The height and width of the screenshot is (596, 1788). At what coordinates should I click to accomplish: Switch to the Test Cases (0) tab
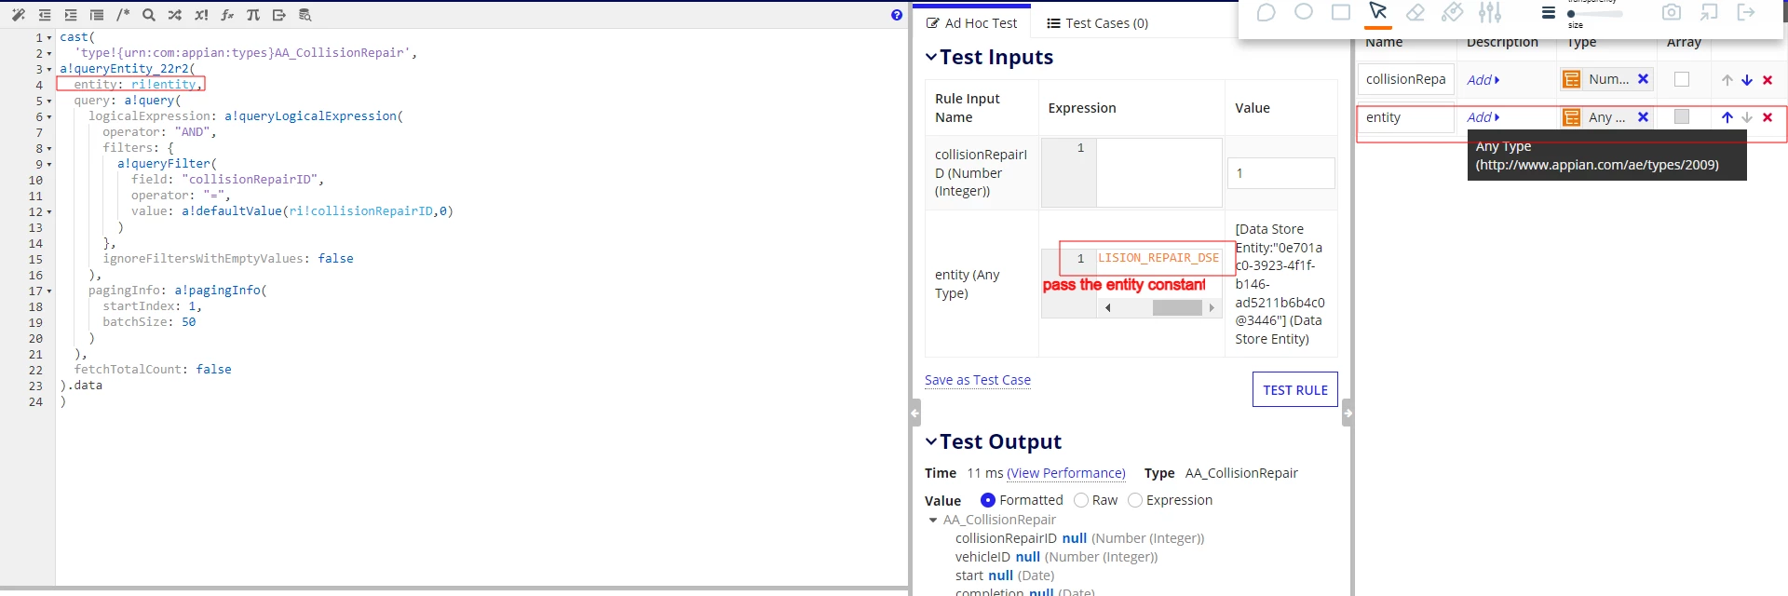[x=1098, y=23]
